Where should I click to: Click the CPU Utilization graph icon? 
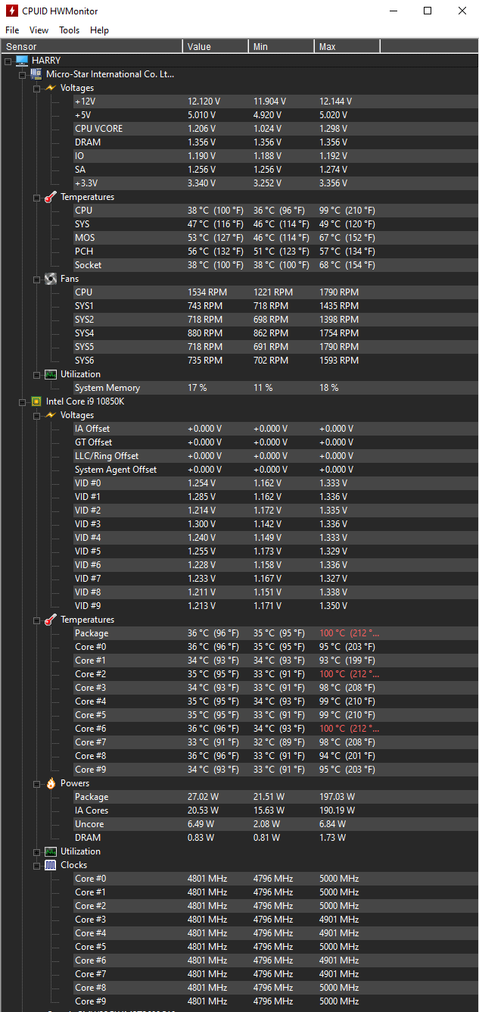(51, 851)
